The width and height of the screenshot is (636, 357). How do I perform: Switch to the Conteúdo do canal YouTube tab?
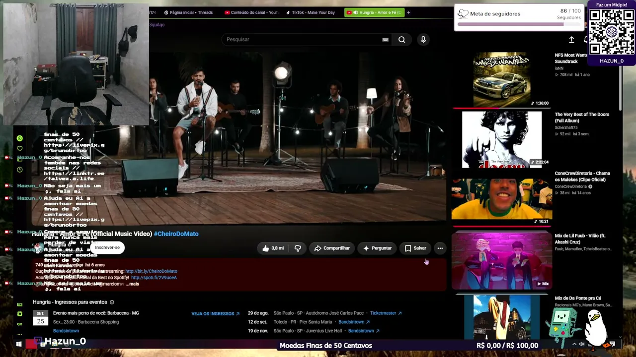[252, 12]
